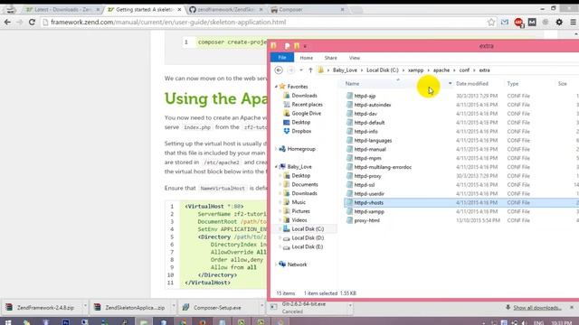Open ZendSkeletonApplica zip download options arrow
The height and width of the screenshot is (325, 579).
point(173,307)
